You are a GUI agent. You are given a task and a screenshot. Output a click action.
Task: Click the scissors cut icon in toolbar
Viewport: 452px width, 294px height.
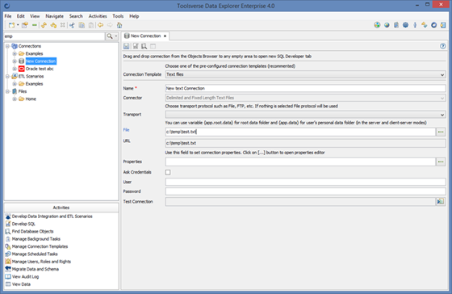point(72,25)
